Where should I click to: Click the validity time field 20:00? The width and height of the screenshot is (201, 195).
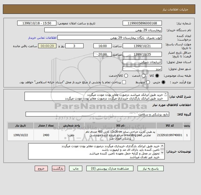[103, 54]
